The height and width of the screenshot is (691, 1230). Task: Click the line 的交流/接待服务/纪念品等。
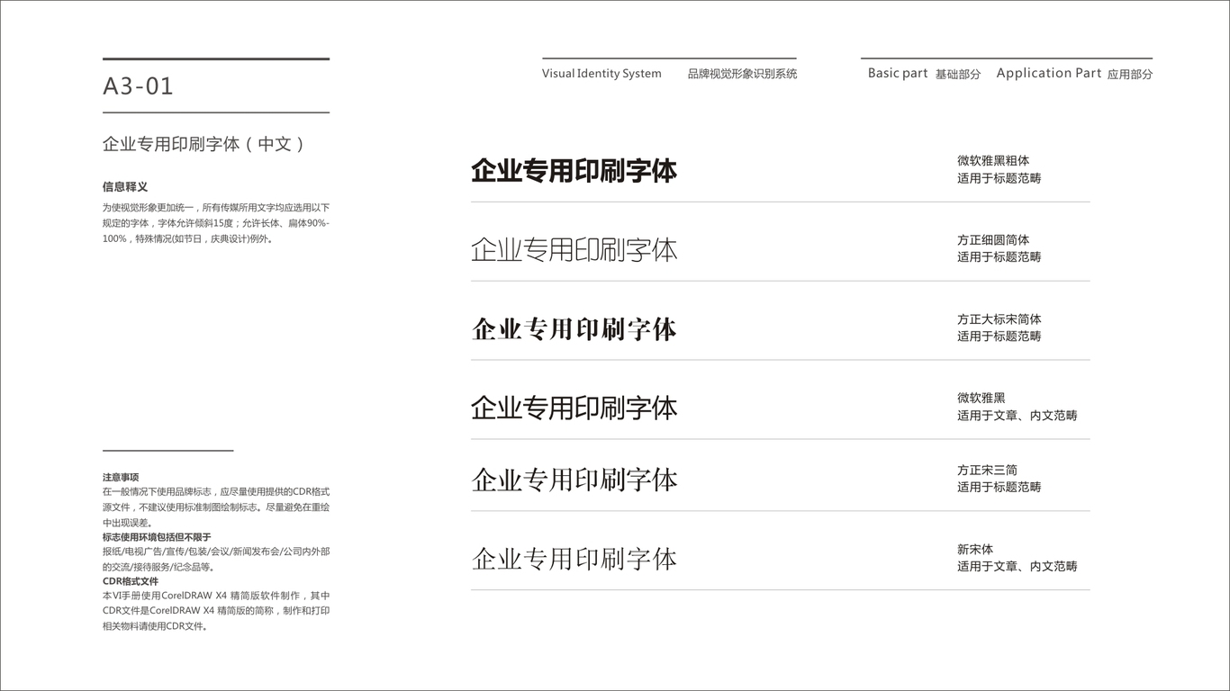pos(158,567)
